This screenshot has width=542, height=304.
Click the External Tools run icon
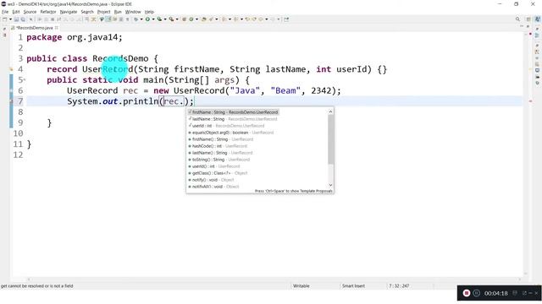[x=171, y=19]
